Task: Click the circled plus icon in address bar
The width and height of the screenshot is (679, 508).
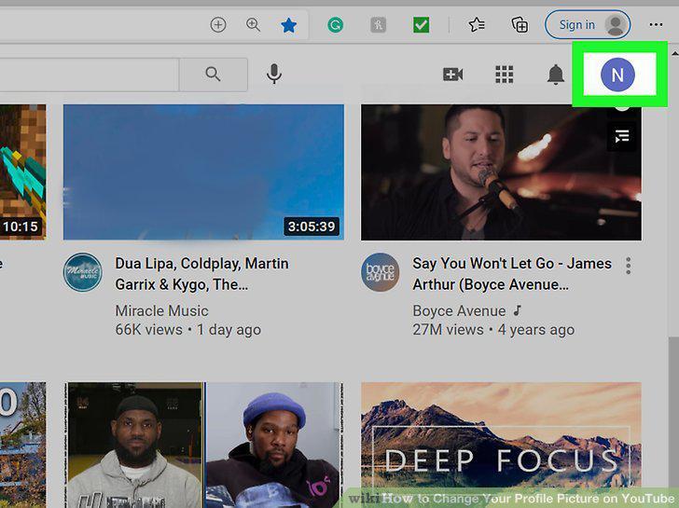Action: click(218, 25)
